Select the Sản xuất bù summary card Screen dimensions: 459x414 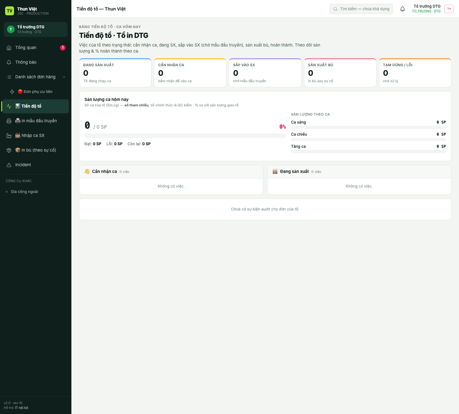[340, 73]
